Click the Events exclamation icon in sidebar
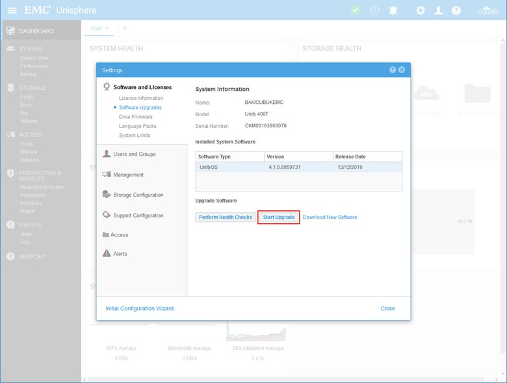Image resolution: width=507 pixels, height=383 pixels. coord(10,225)
